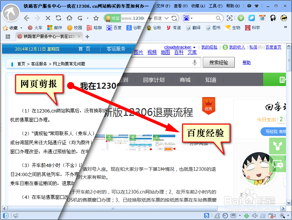Open the 商城 nav item
This screenshot has width=292, height=220.
tap(185, 80)
